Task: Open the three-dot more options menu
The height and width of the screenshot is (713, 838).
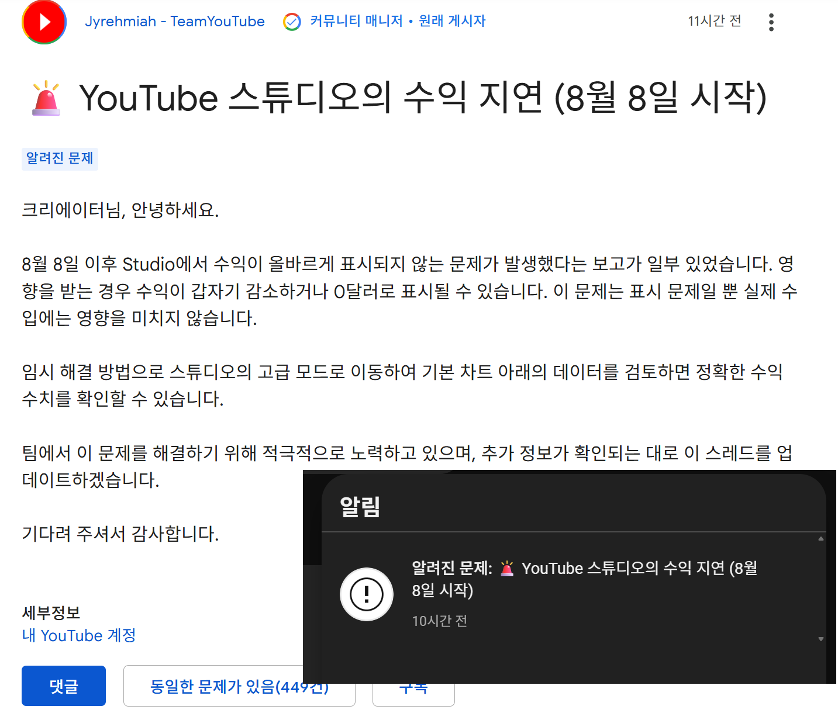Action: [771, 22]
